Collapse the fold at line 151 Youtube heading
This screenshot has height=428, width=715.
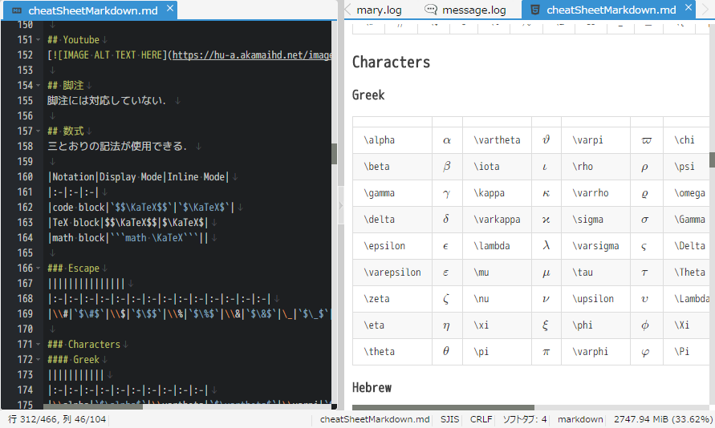tap(39, 40)
